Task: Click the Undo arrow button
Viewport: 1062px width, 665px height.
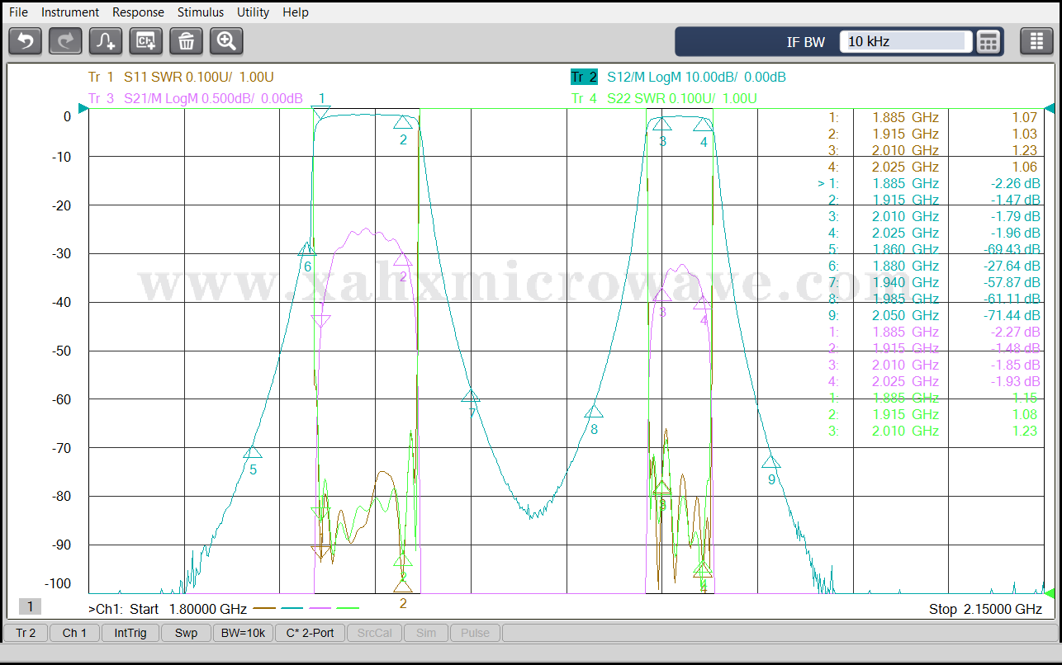Action: tap(26, 40)
